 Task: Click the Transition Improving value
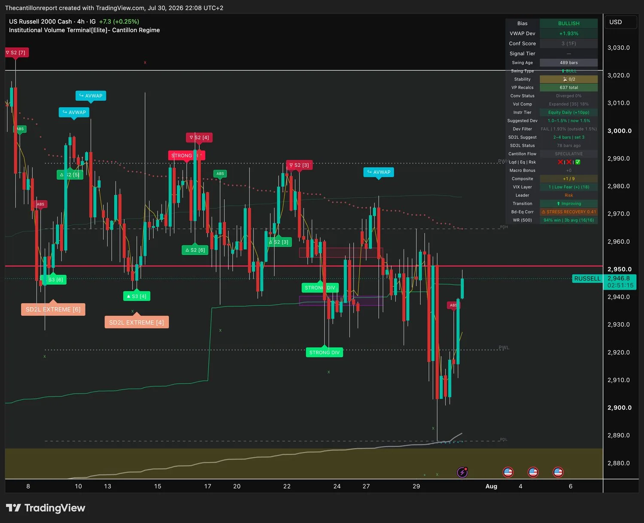point(568,204)
